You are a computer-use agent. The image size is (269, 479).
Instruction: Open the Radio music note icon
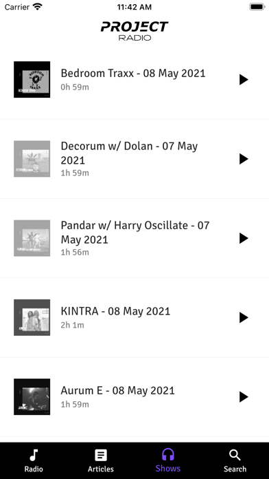(x=34, y=455)
